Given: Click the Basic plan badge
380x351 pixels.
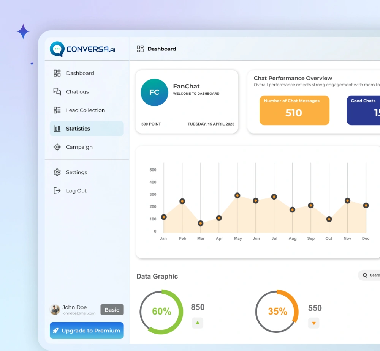Looking at the screenshot, I should [112, 310].
